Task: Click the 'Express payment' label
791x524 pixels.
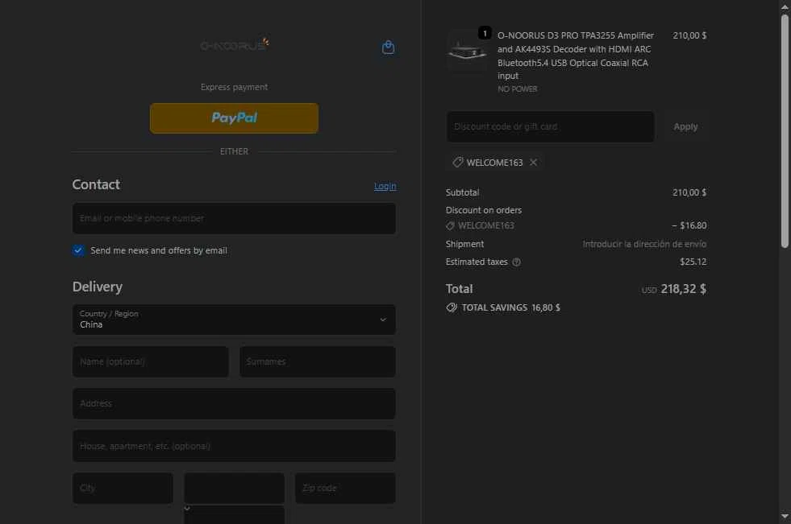Action: [x=234, y=87]
